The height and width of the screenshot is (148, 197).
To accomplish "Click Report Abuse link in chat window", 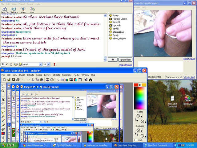I will [x=126, y=65].
